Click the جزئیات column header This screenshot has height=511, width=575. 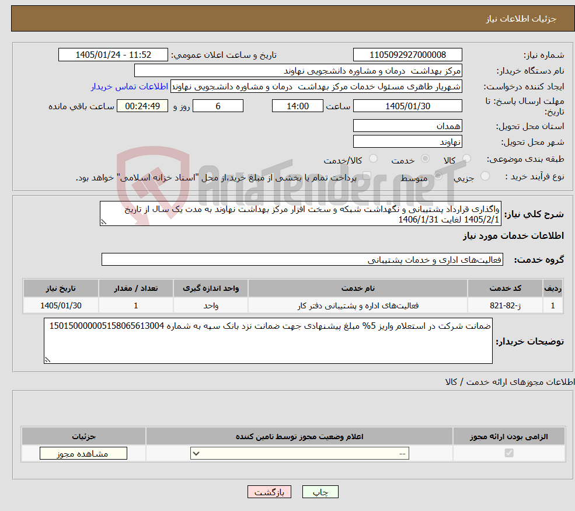point(83,436)
